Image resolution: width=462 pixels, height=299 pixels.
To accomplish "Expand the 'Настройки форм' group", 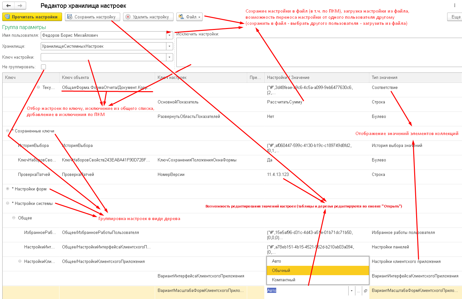I will [x=7, y=189].
